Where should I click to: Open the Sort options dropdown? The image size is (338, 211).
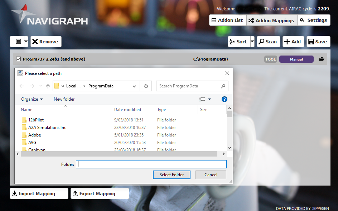click(252, 41)
